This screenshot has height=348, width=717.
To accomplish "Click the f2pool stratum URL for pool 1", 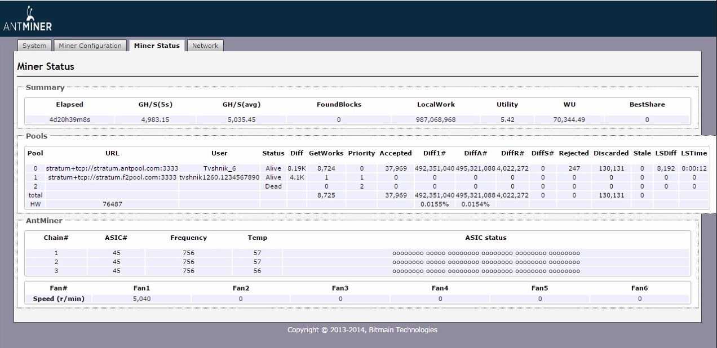I will (x=113, y=177).
